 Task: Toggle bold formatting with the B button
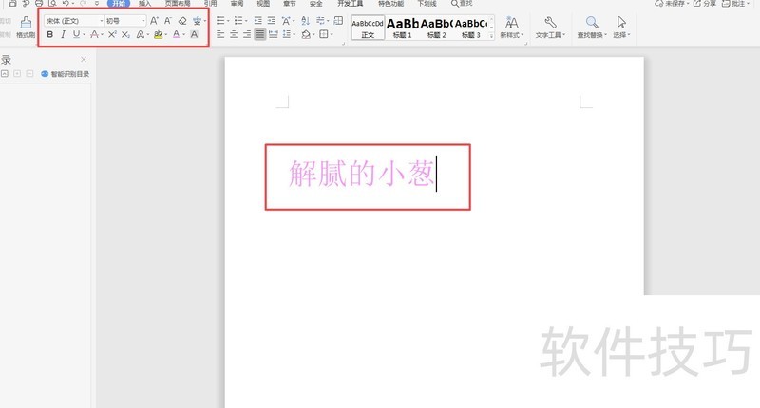pyautogui.click(x=50, y=34)
